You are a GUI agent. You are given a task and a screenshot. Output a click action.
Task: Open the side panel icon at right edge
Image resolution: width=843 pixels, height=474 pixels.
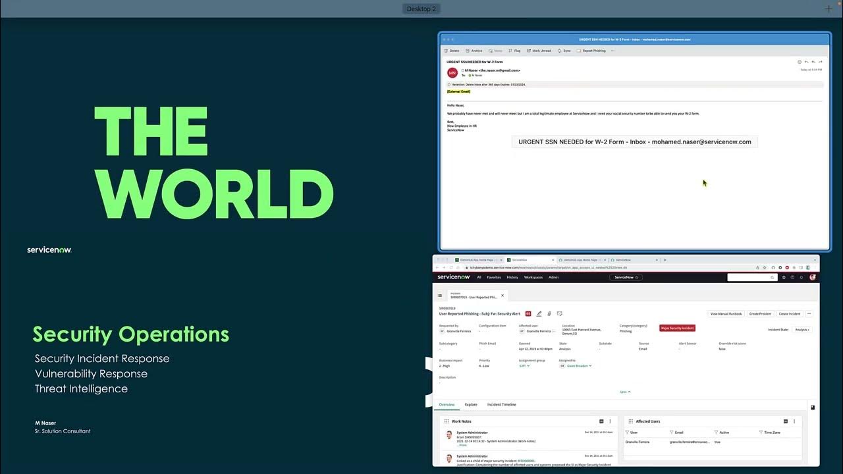click(813, 408)
